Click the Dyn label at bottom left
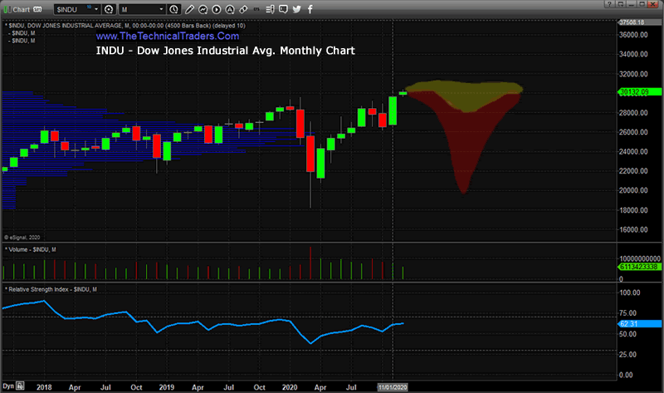 (8, 386)
